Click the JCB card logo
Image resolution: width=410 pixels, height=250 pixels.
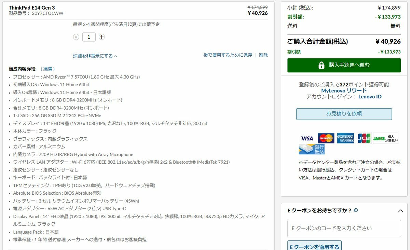(364, 138)
